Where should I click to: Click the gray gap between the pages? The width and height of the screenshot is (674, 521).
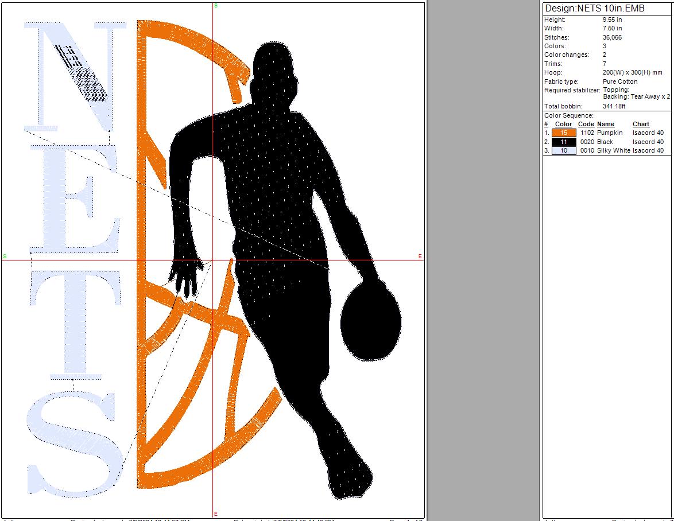click(483, 258)
